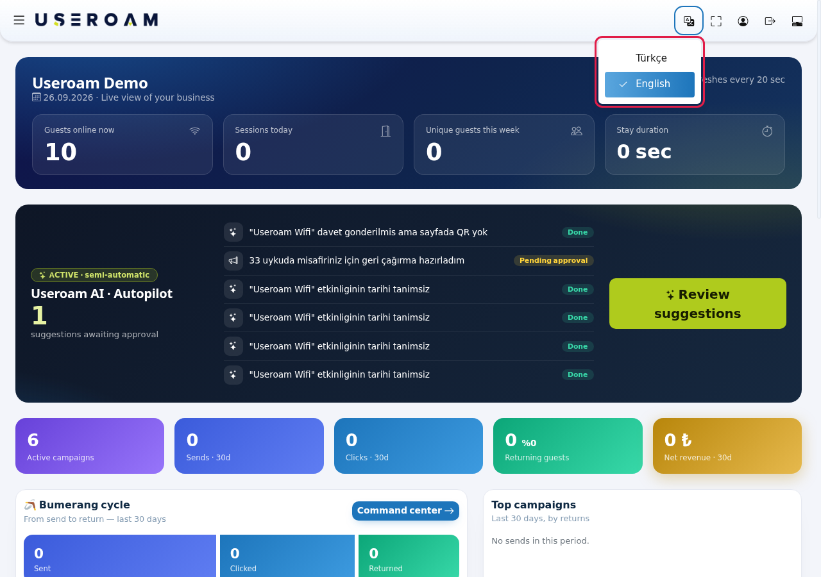Open the Active campaigns card
821x577 pixels.
point(90,446)
